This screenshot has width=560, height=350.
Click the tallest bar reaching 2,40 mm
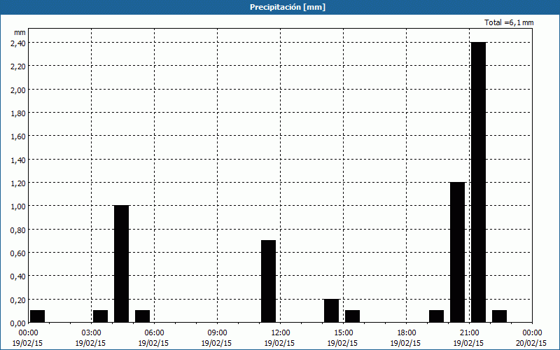479,182
